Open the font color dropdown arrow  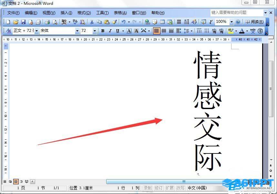click(247, 31)
